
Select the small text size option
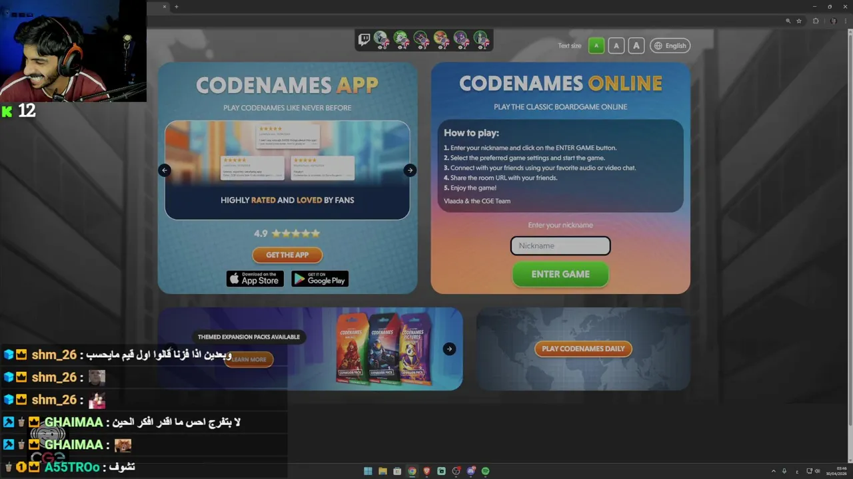596,46
